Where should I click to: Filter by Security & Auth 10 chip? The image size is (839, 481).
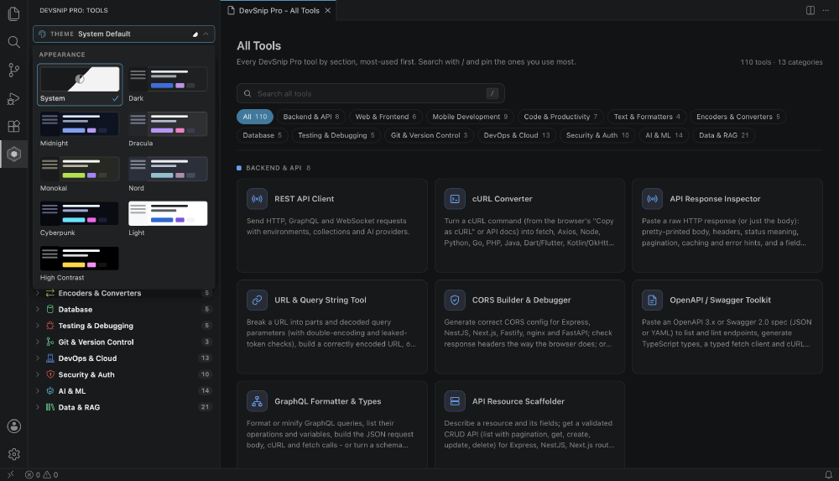click(597, 135)
